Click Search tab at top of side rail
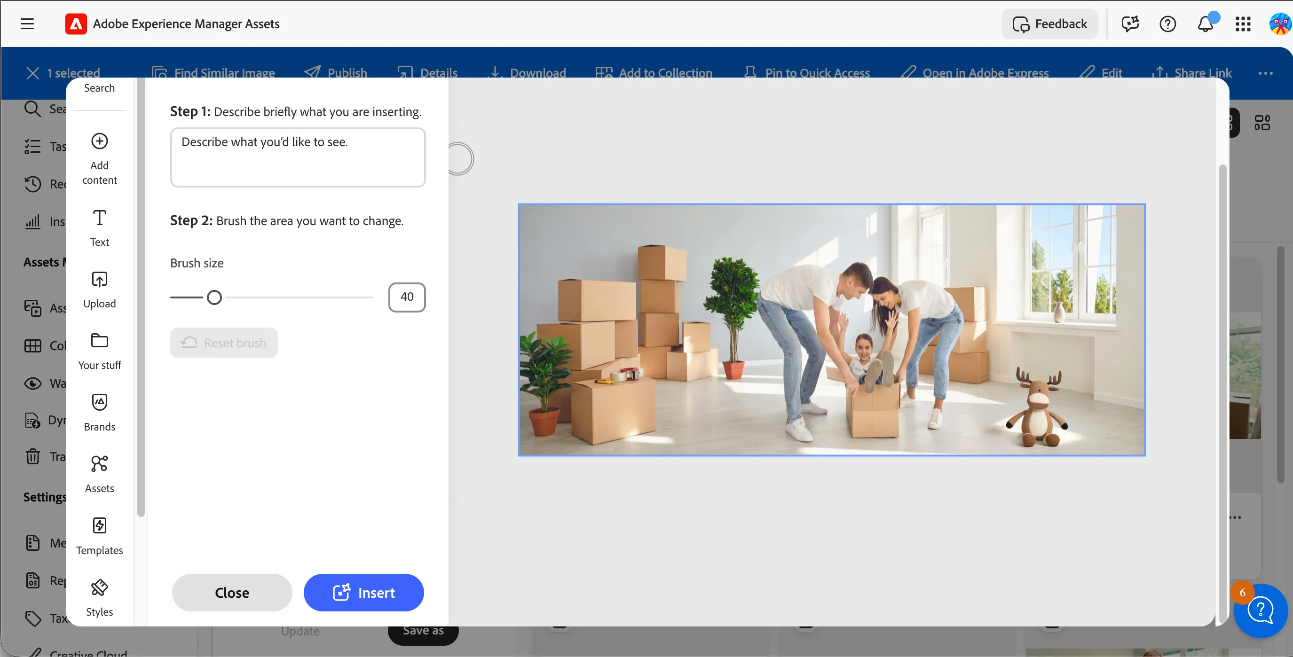This screenshot has height=657, width=1293. point(99,88)
